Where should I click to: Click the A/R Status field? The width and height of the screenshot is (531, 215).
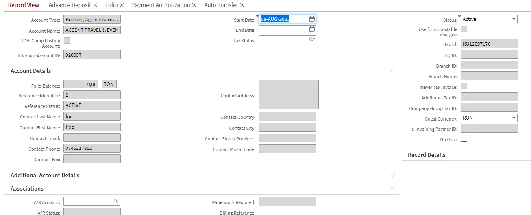(92, 211)
